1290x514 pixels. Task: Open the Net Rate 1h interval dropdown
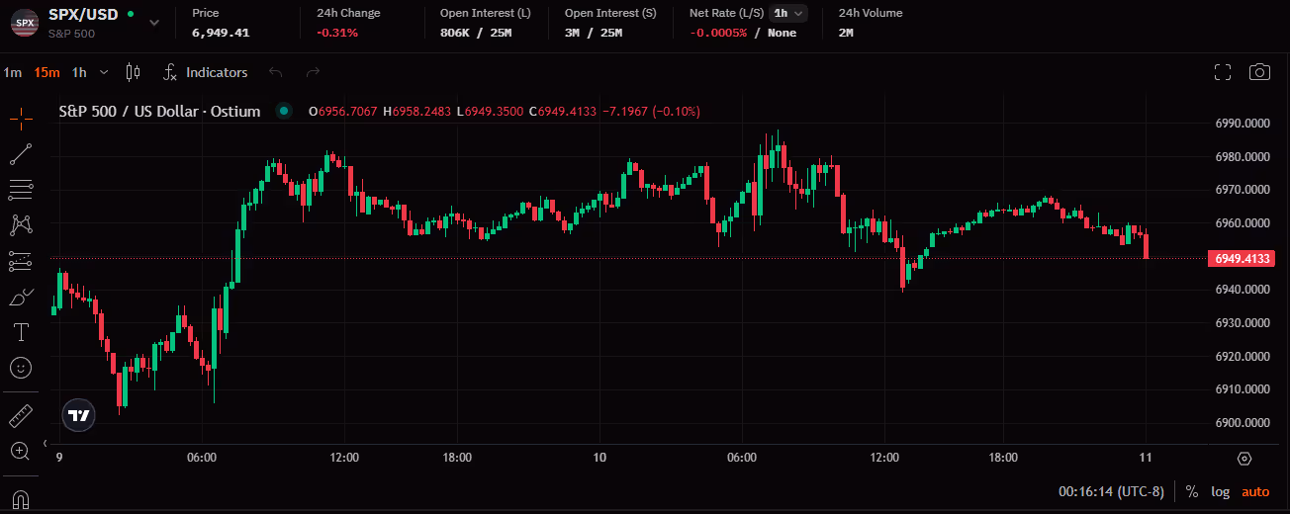pyautogui.click(x=788, y=13)
